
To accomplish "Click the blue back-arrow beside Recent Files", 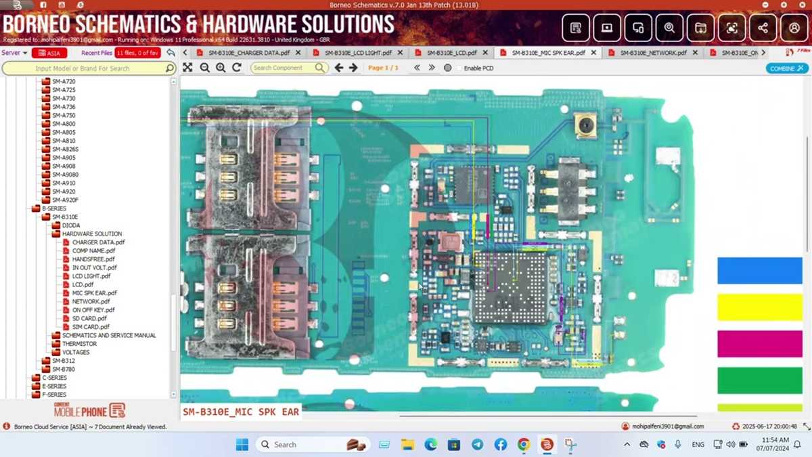I will (171, 53).
